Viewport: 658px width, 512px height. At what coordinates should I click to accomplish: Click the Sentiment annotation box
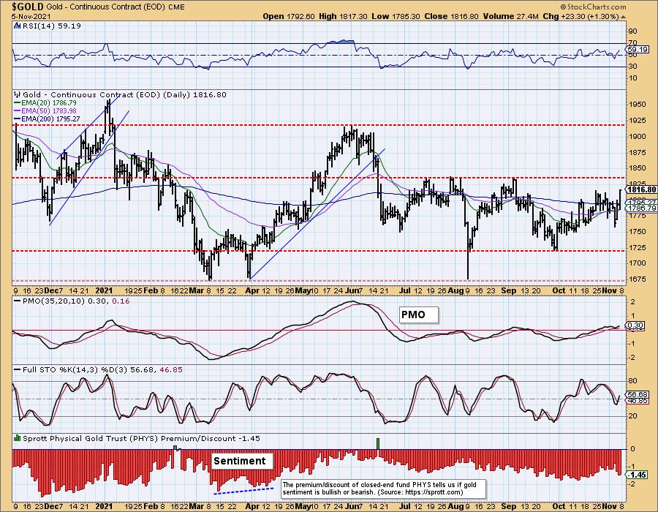[x=241, y=461]
